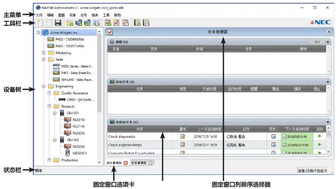Viewport: 336px width, 189px height.
Task: Open the 任务 menu
Action: click(84, 15)
